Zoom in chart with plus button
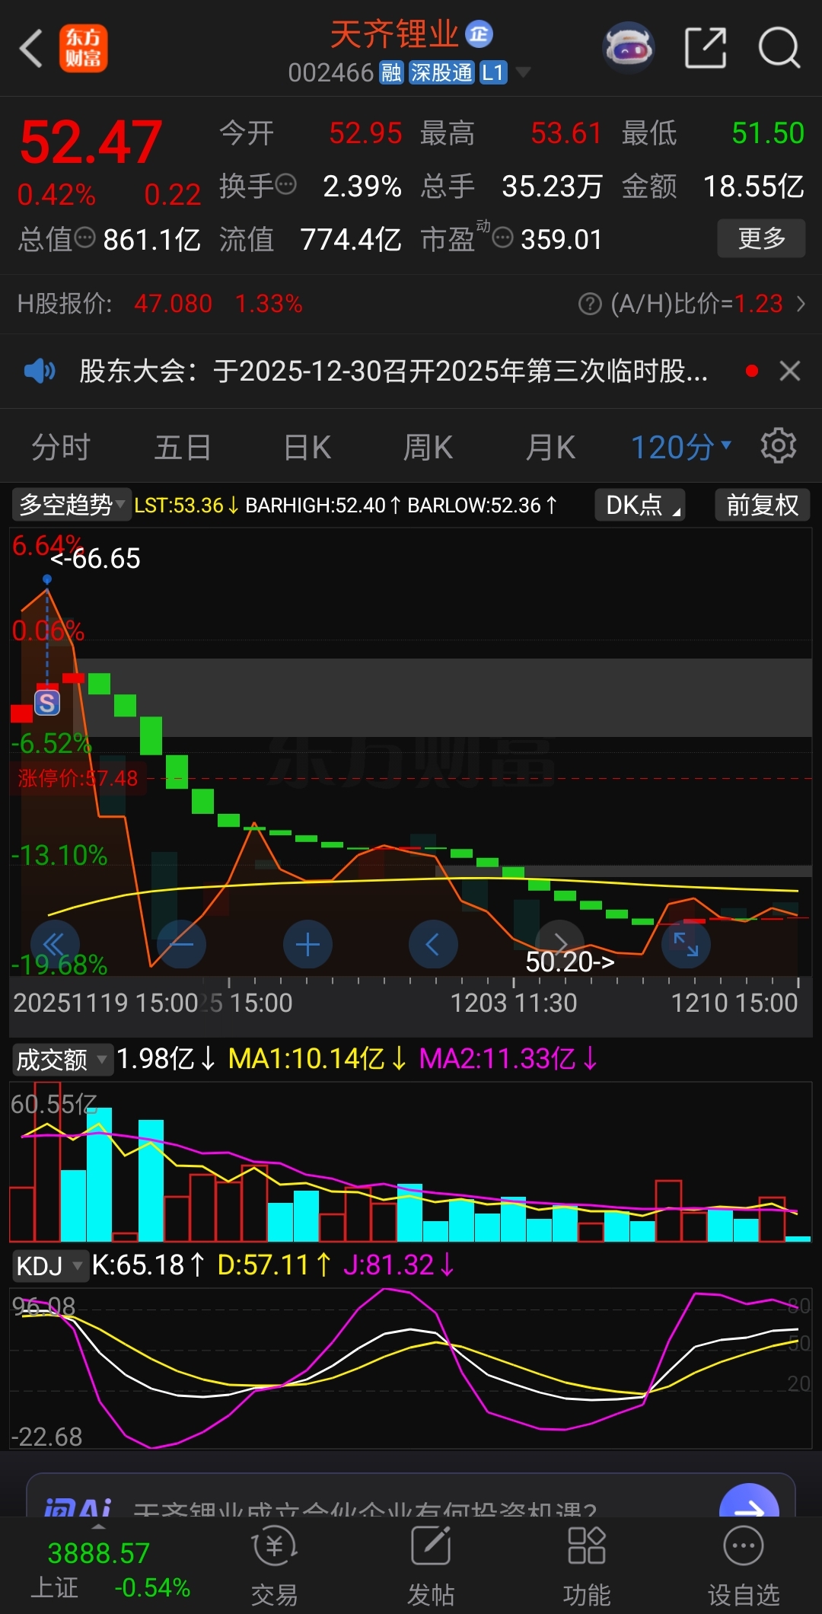Image resolution: width=822 pixels, height=1614 pixels. point(307,945)
